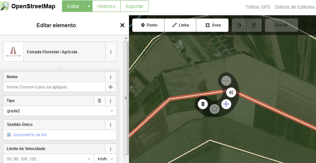Click the OpenStreetMap magnifier logo
316x163 pixels.
(x=5, y=6)
